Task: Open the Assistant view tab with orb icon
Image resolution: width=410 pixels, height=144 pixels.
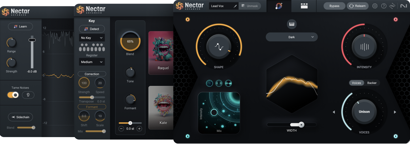Action: [279, 6]
